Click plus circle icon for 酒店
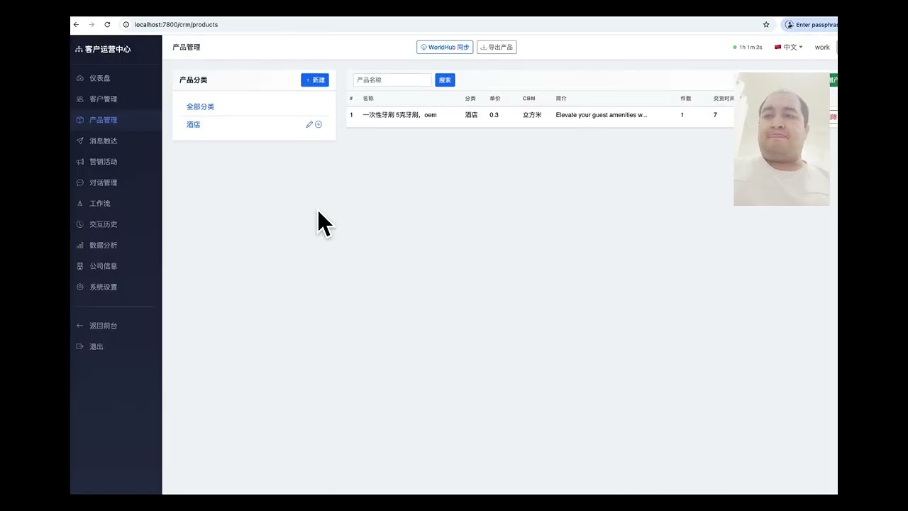This screenshot has width=908, height=511. pyautogui.click(x=319, y=124)
